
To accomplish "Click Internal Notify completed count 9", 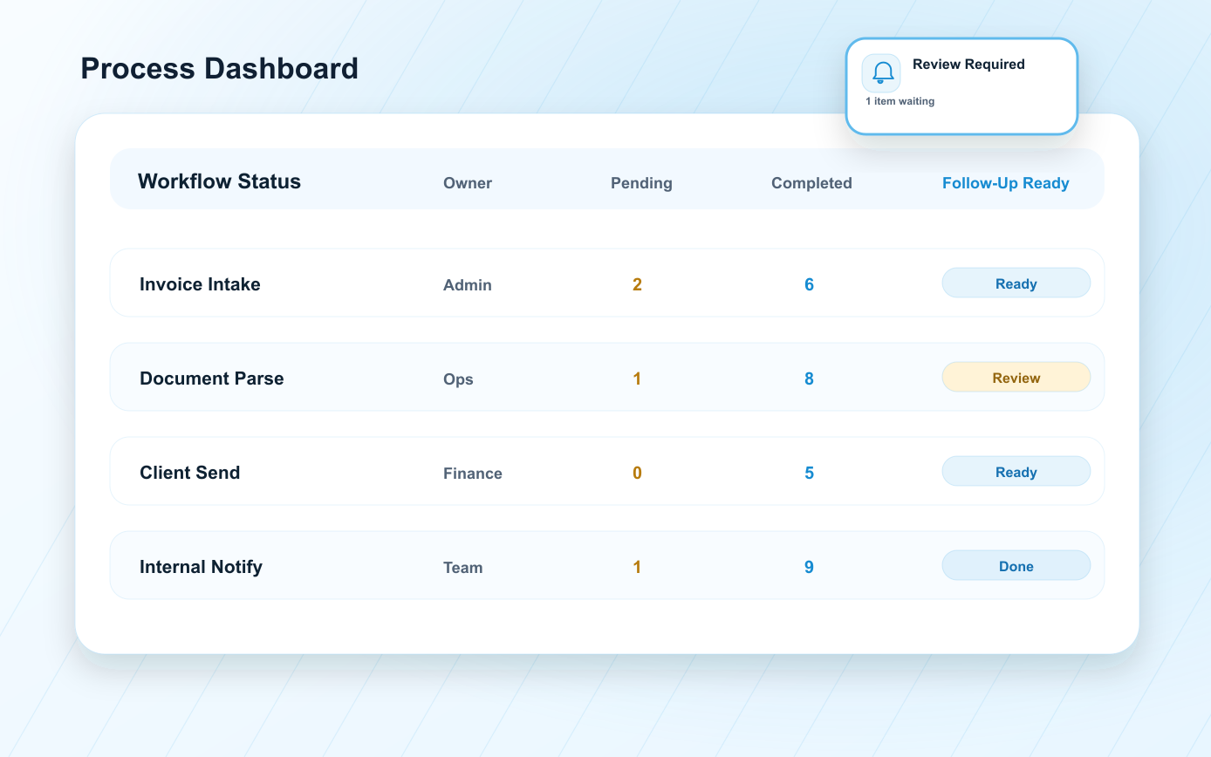I will point(809,567).
